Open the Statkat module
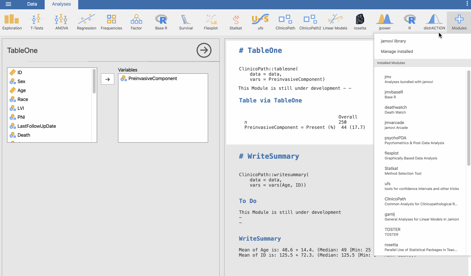471x276 pixels. tap(236, 22)
